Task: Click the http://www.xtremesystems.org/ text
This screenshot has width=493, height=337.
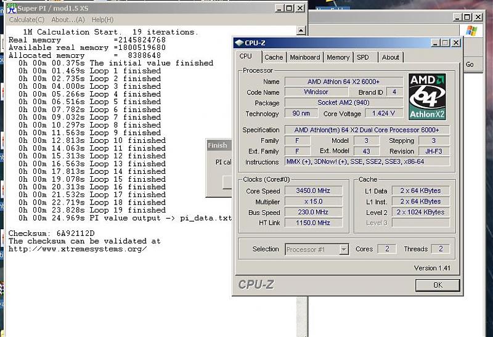Action: [78, 249]
